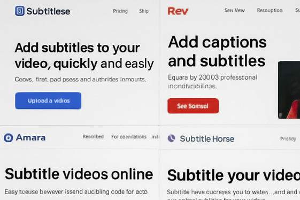Click the Subtitlese logo icon
The height and width of the screenshot is (200, 300).
click(20, 11)
